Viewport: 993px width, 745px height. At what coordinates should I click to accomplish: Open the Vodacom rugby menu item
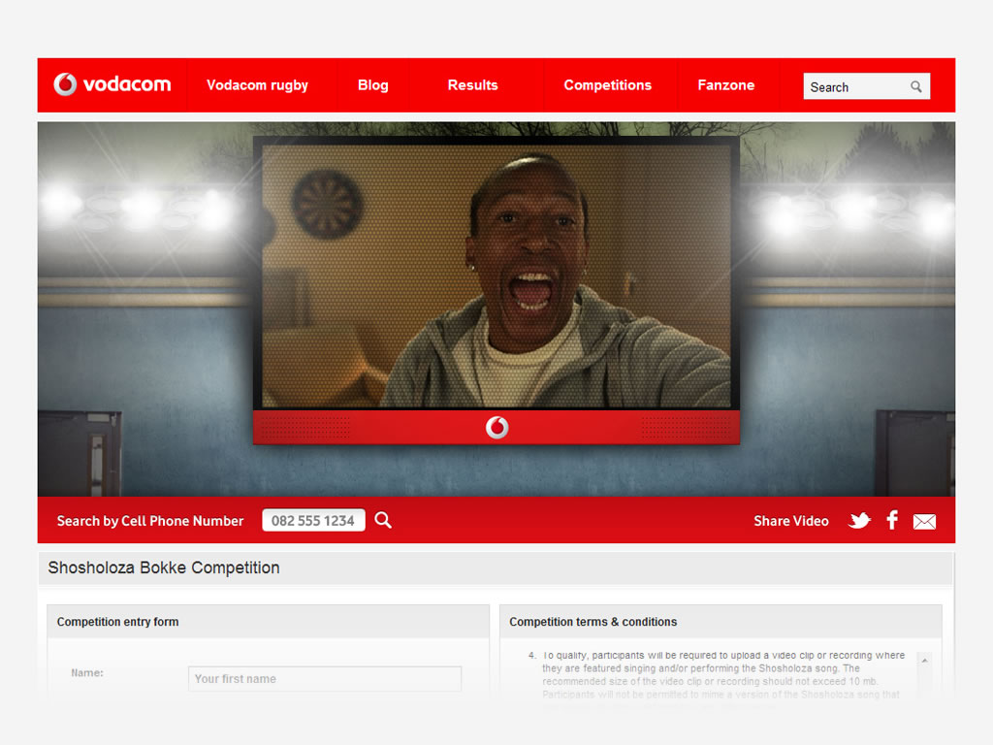coord(257,85)
